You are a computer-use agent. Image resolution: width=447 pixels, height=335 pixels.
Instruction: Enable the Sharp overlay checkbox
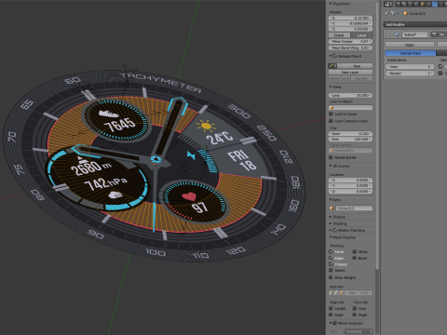click(x=355, y=251)
